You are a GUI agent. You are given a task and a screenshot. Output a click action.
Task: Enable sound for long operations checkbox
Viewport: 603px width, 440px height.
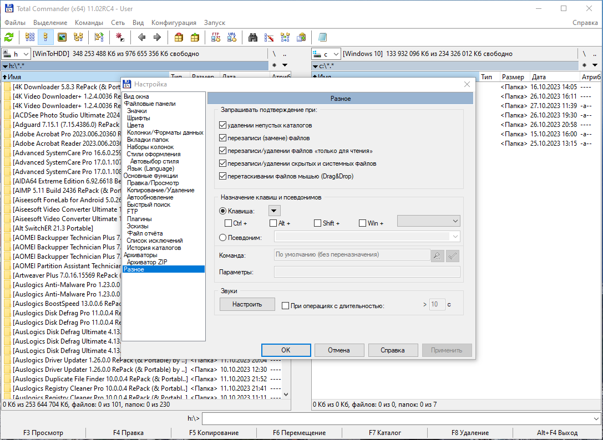[285, 306]
